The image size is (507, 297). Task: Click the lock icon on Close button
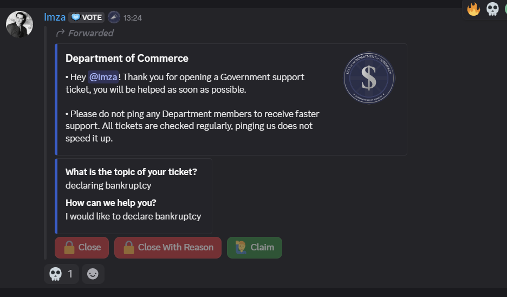(x=69, y=248)
